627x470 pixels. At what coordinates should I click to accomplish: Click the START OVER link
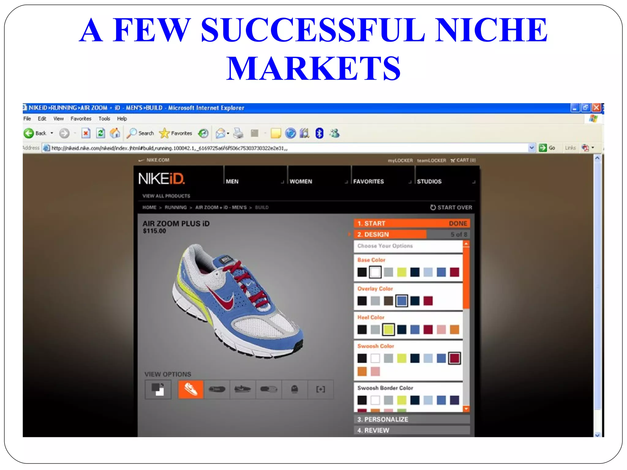(451, 207)
